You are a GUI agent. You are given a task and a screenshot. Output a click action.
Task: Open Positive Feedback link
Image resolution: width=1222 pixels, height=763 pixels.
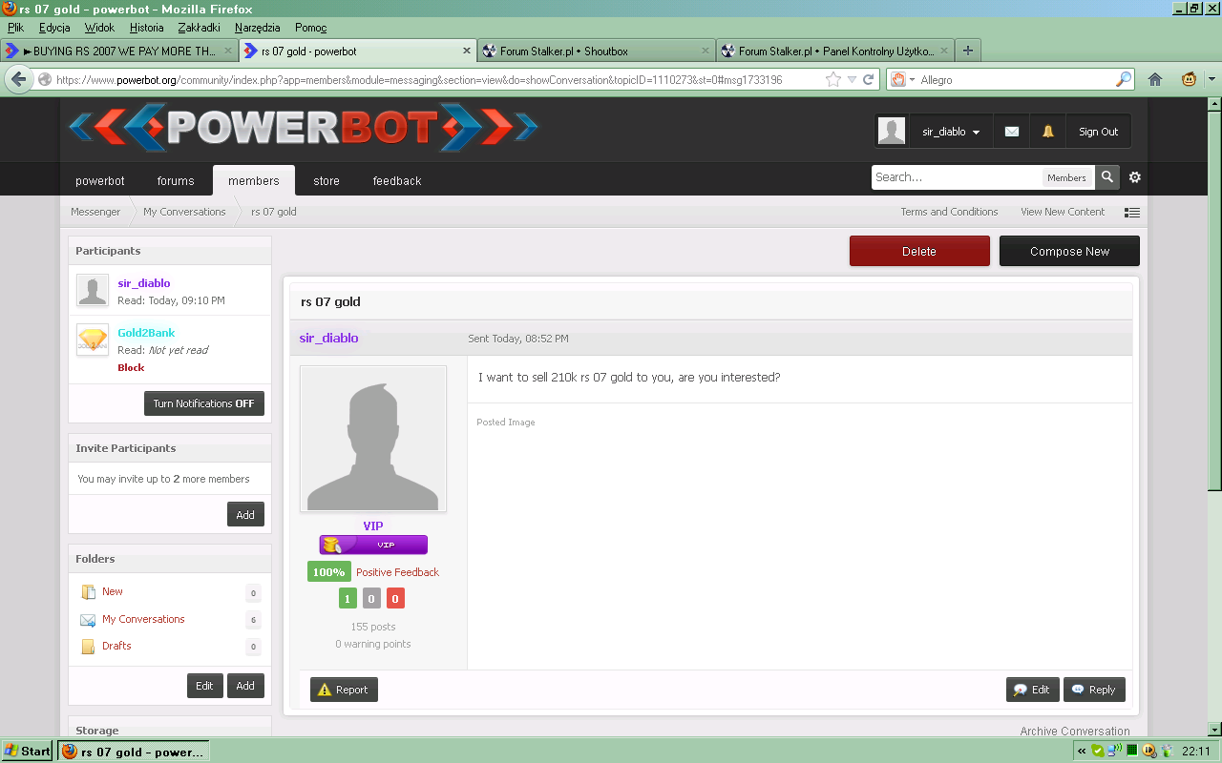coord(397,572)
